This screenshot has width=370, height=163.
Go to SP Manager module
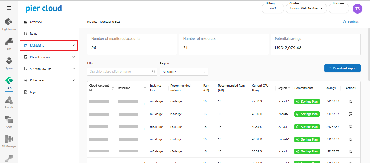(x=9, y=141)
